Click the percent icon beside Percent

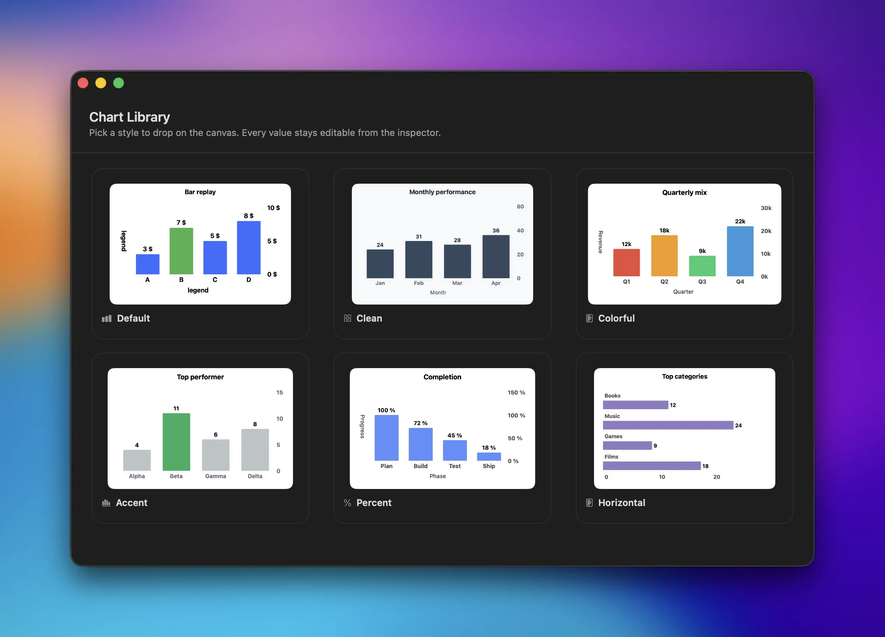coord(347,503)
